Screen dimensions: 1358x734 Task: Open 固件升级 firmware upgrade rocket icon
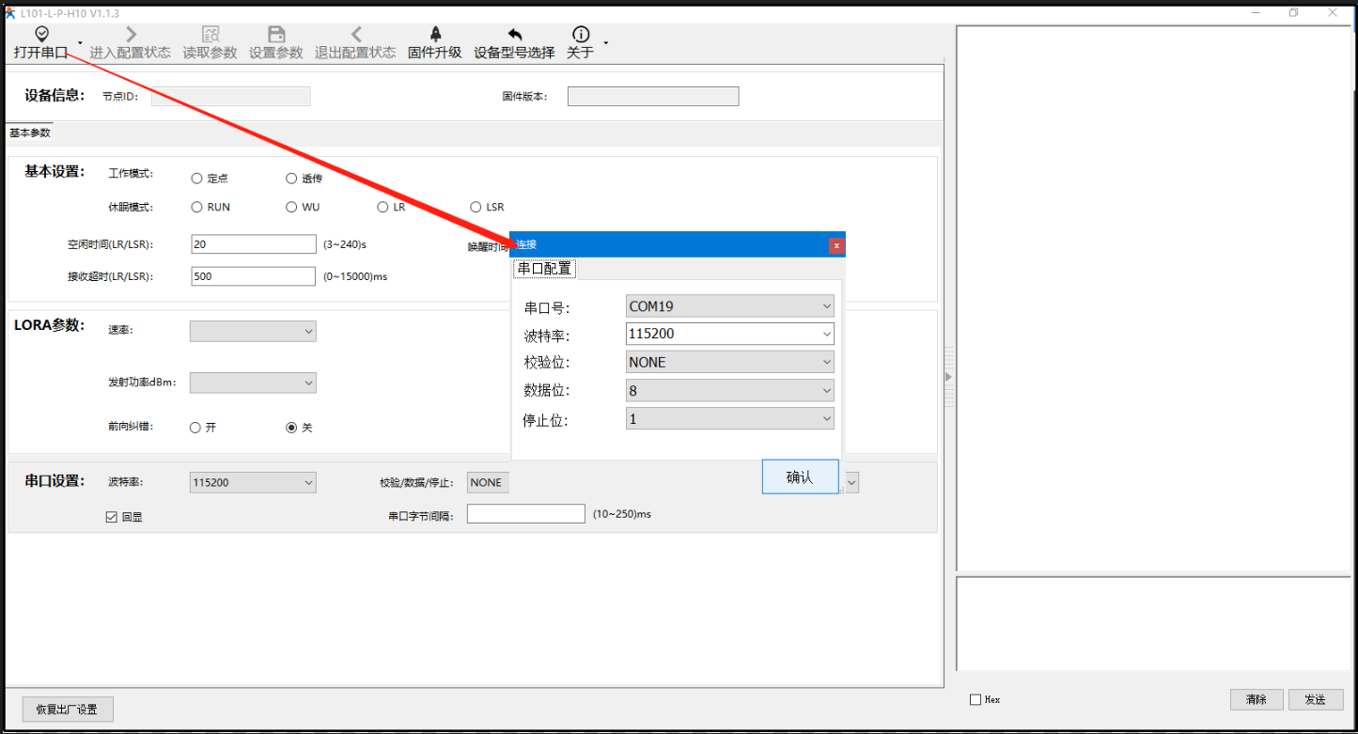[x=435, y=35]
